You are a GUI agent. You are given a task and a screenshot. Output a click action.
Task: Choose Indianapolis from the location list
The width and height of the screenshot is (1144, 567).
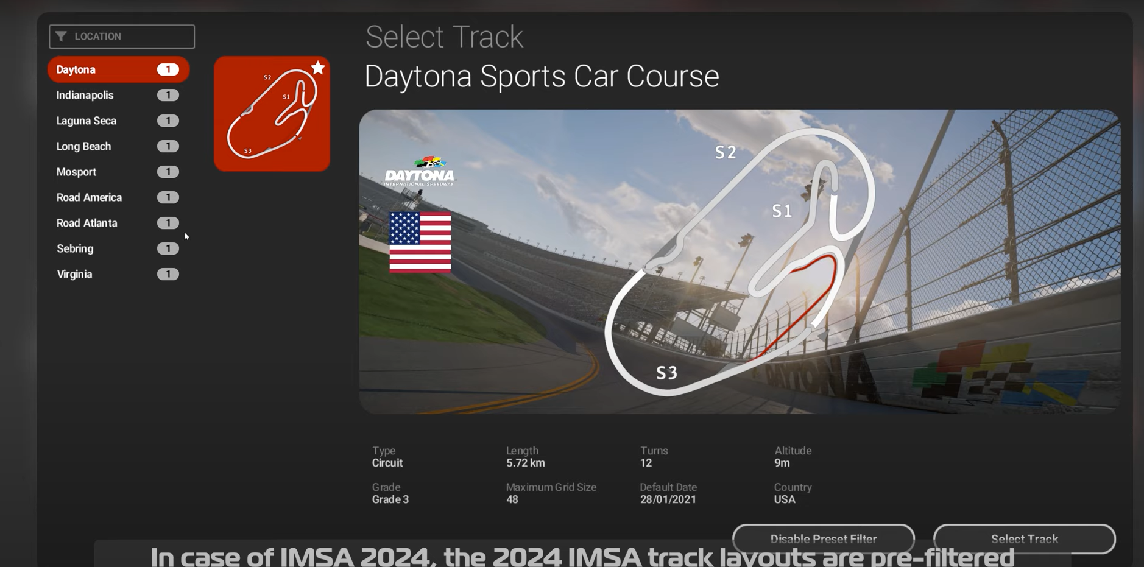click(x=118, y=95)
